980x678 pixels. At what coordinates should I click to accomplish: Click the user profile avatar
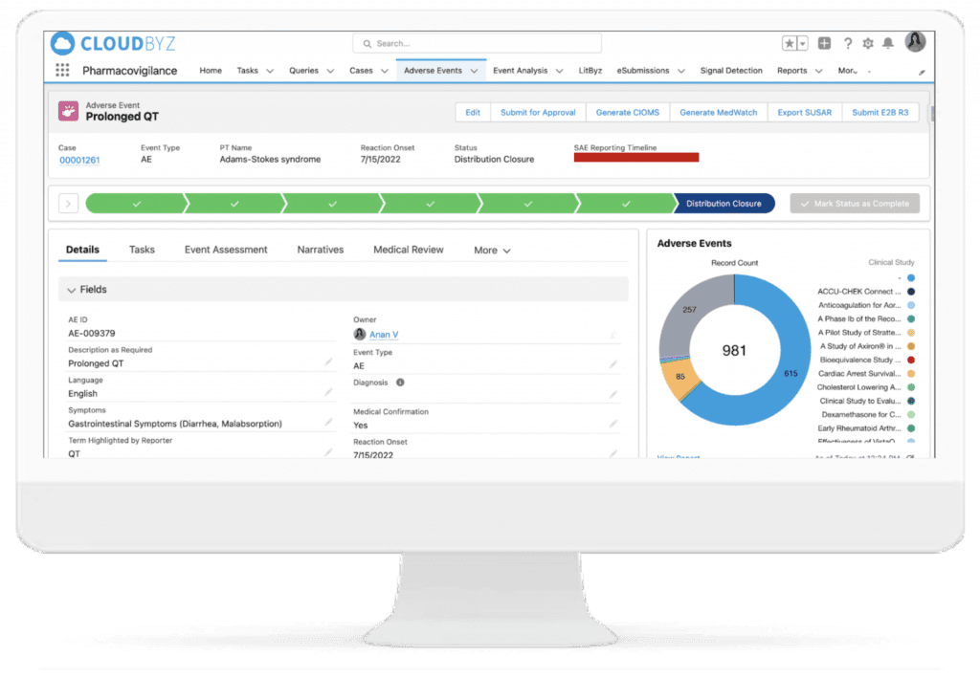pyautogui.click(x=915, y=42)
